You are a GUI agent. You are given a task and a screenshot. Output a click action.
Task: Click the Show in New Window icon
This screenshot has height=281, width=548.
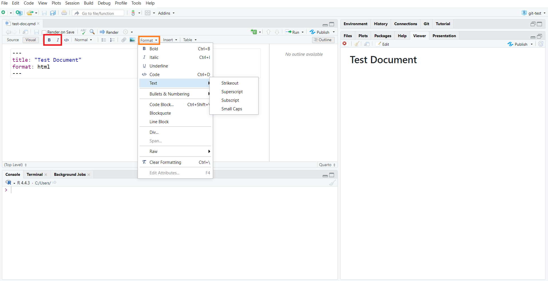pos(25,32)
